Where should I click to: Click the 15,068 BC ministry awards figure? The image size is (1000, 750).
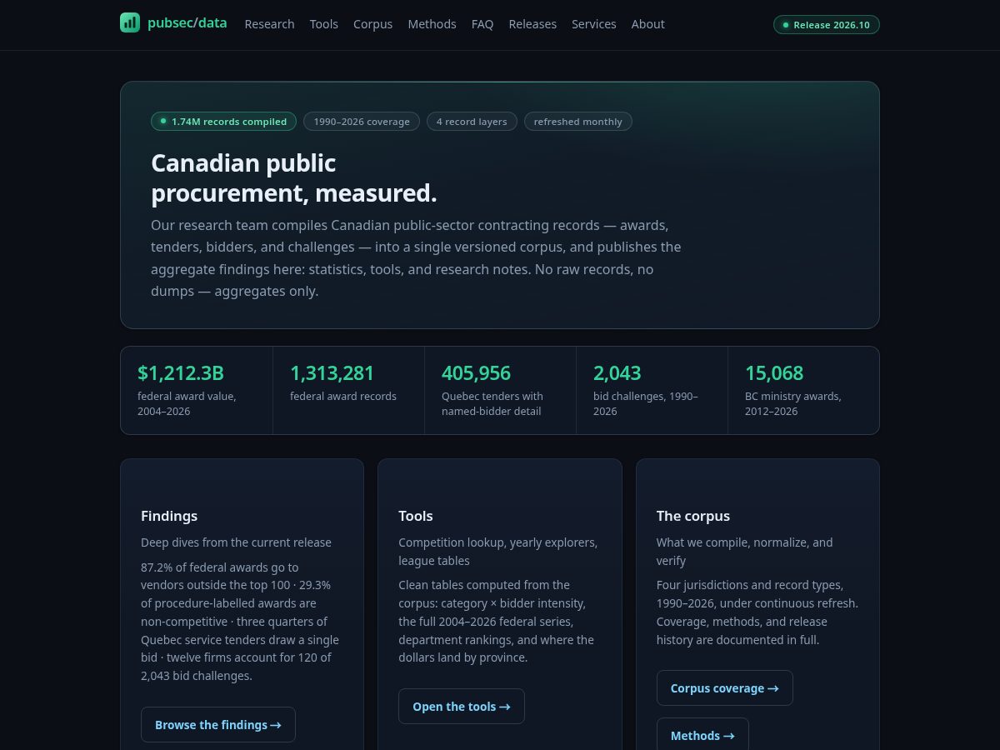click(774, 373)
